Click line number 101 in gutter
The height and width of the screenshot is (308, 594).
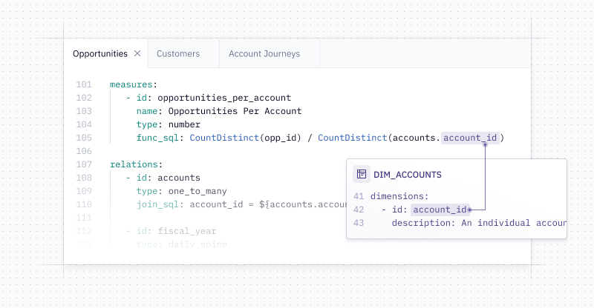(84, 84)
